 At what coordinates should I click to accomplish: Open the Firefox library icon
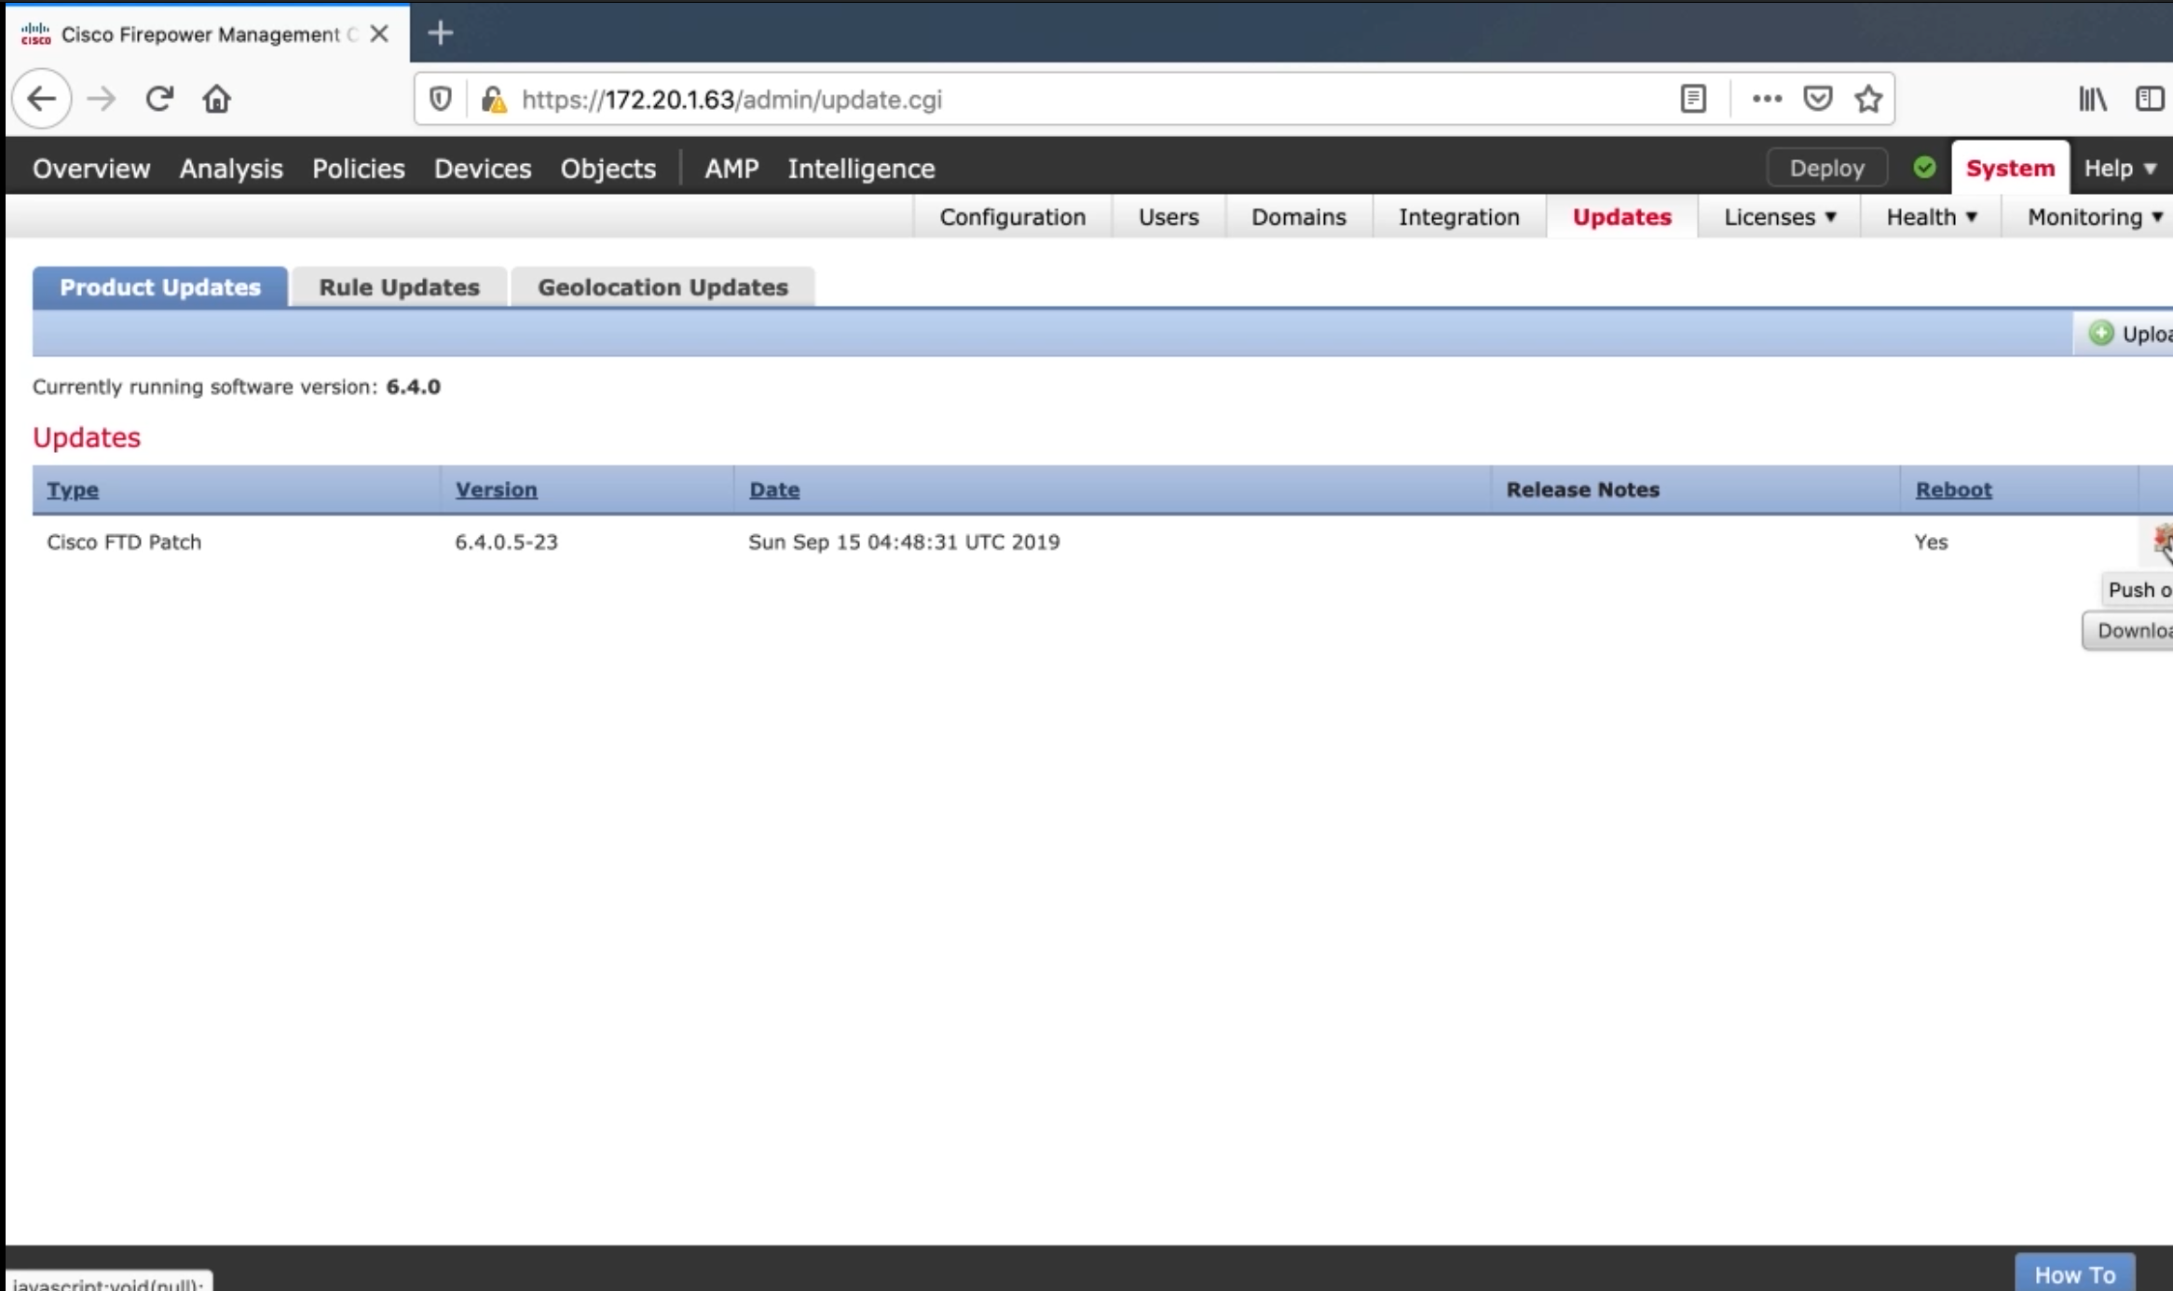coord(2093,99)
